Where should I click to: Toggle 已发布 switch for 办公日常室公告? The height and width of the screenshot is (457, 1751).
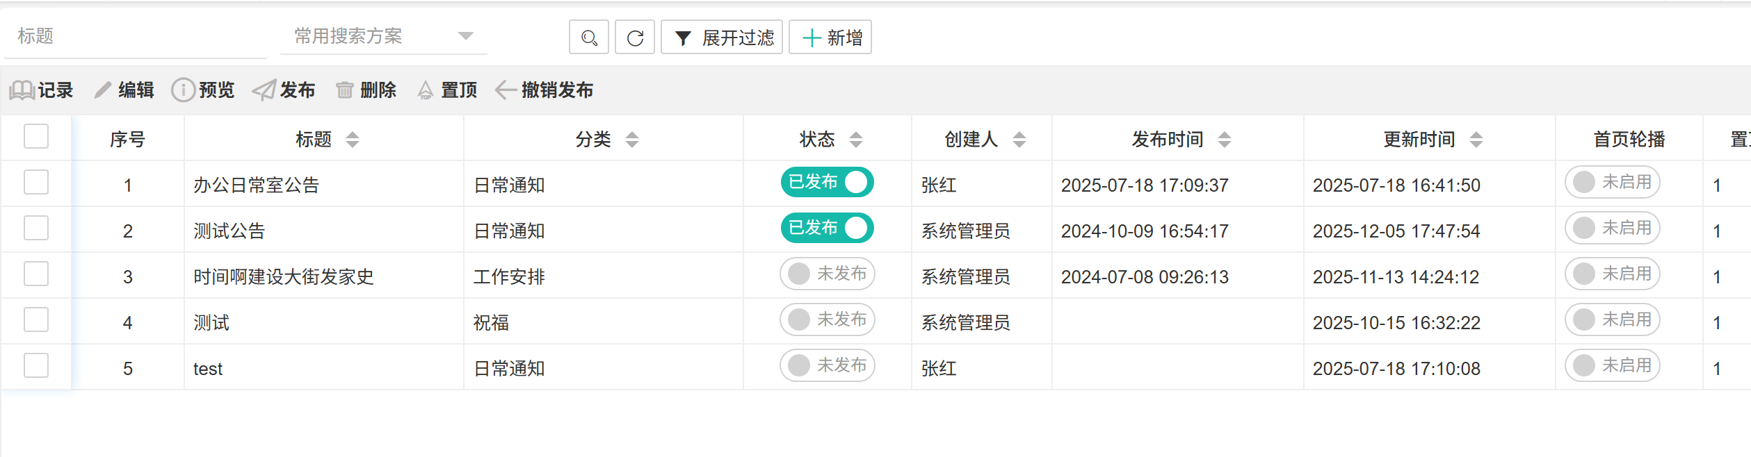coord(827,183)
